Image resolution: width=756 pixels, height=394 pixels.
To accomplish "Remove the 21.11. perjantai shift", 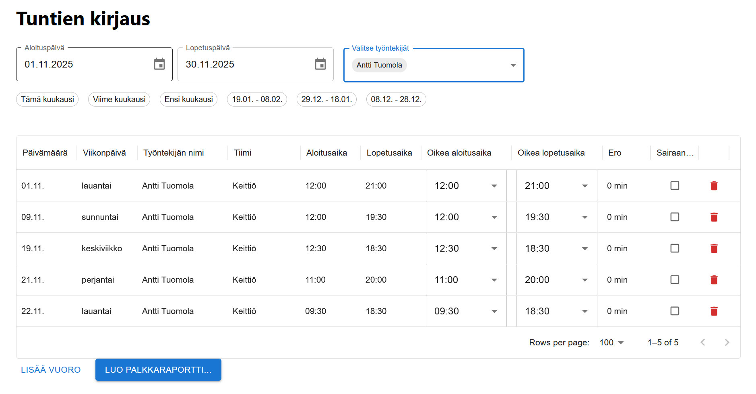I will (714, 280).
